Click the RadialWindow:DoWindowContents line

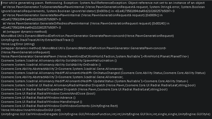59,106
